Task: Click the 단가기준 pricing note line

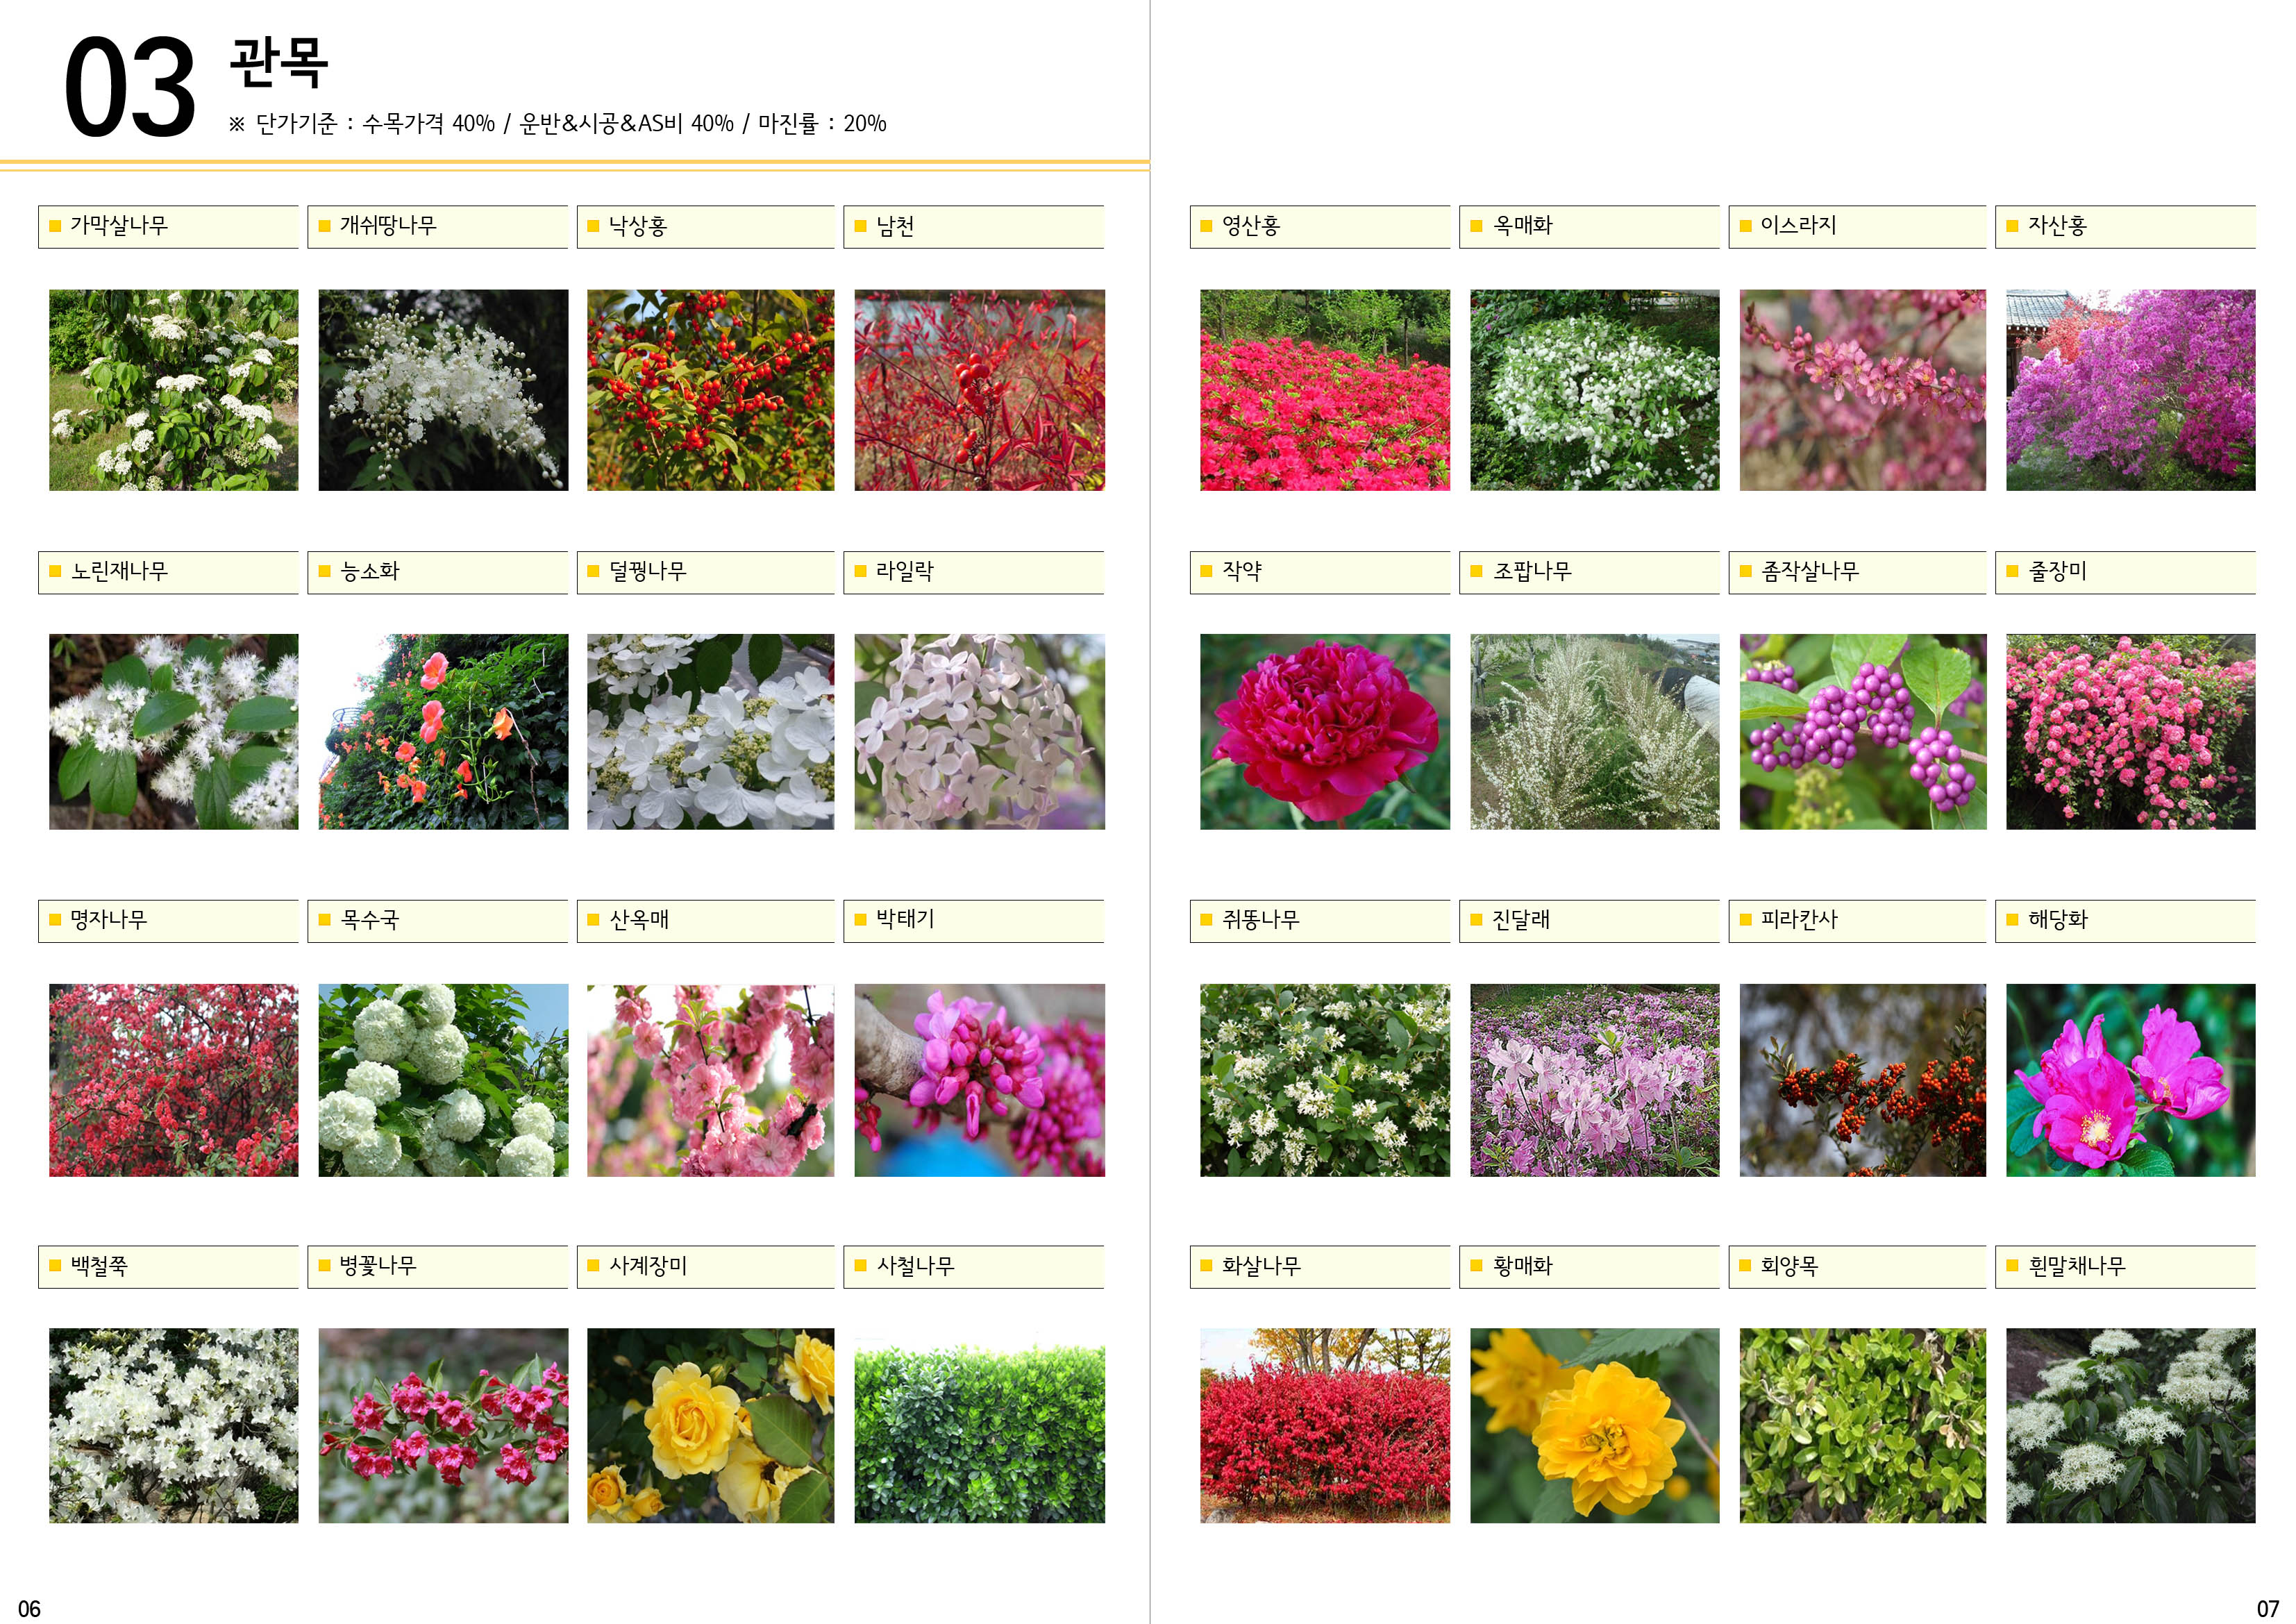Action: point(558,123)
